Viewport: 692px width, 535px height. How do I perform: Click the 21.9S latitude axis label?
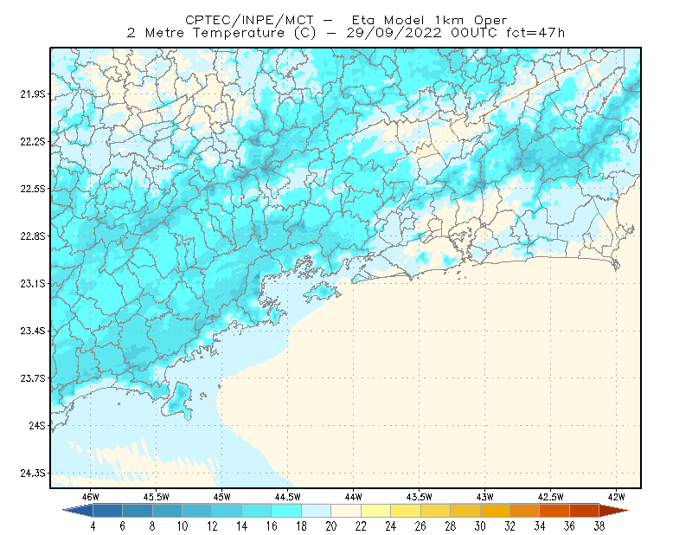(33, 93)
